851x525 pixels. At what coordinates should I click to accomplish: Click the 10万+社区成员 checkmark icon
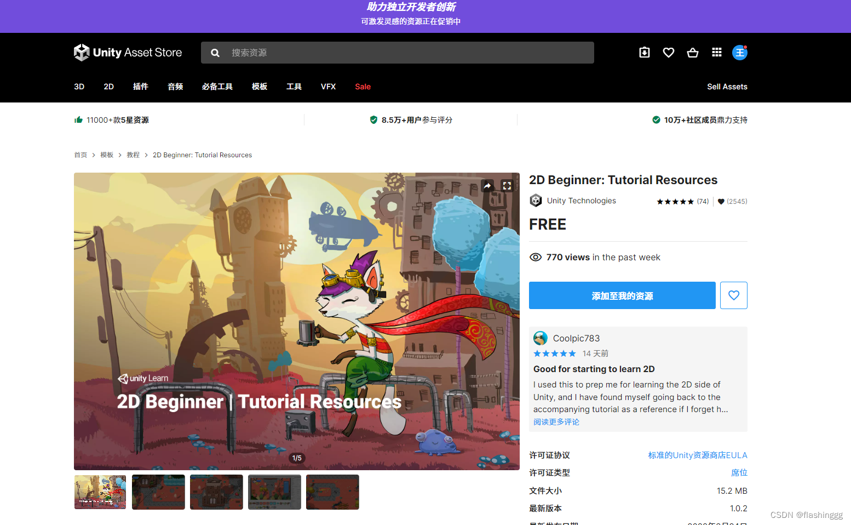656,119
